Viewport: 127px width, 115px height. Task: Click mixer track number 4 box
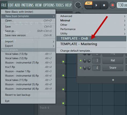96,68
